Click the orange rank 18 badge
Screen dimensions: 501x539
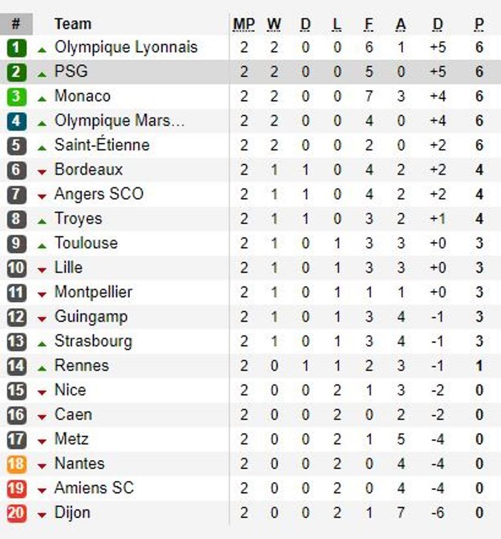pyautogui.click(x=16, y=464)
